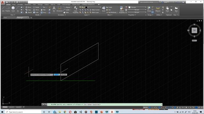Click the black layer color swatch

click(86, 7)
